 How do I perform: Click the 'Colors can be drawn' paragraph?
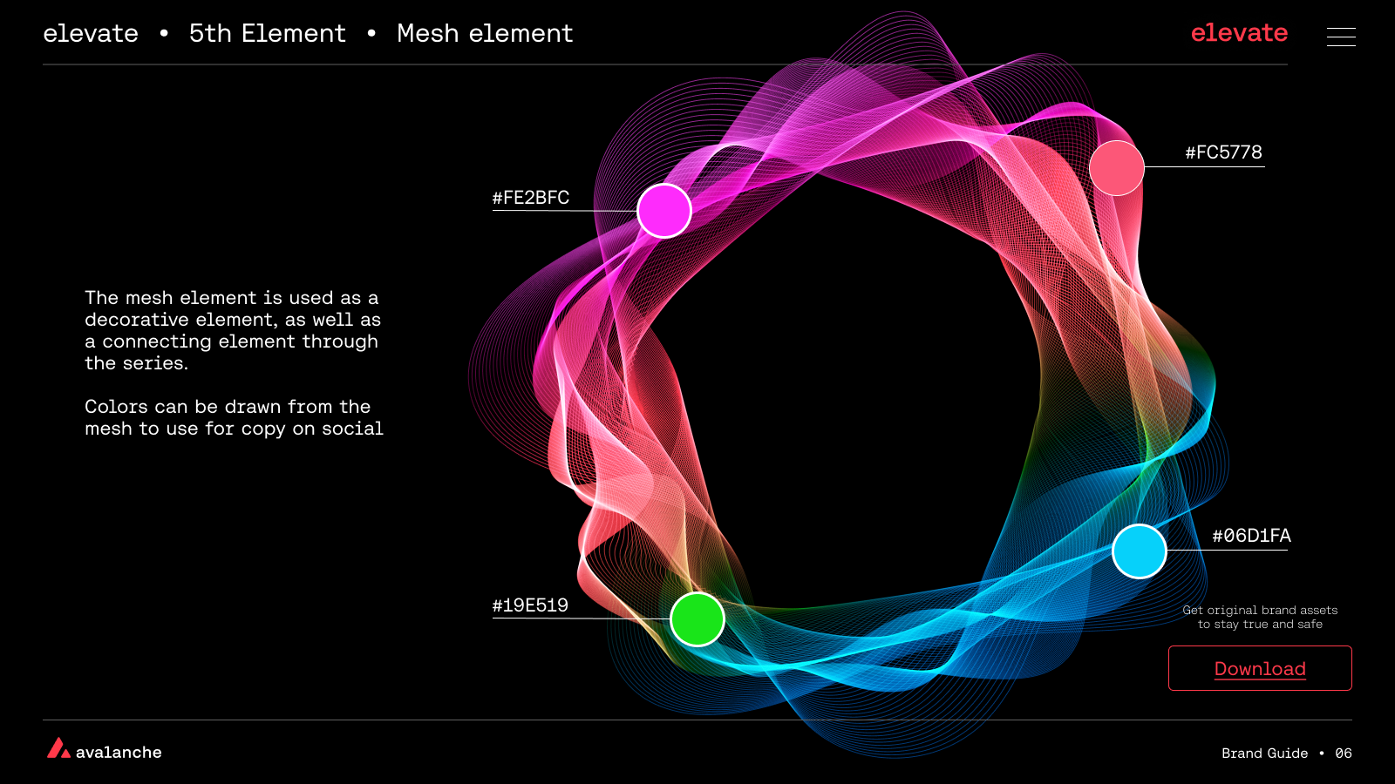pyautogui.click(x=234, y=417)
